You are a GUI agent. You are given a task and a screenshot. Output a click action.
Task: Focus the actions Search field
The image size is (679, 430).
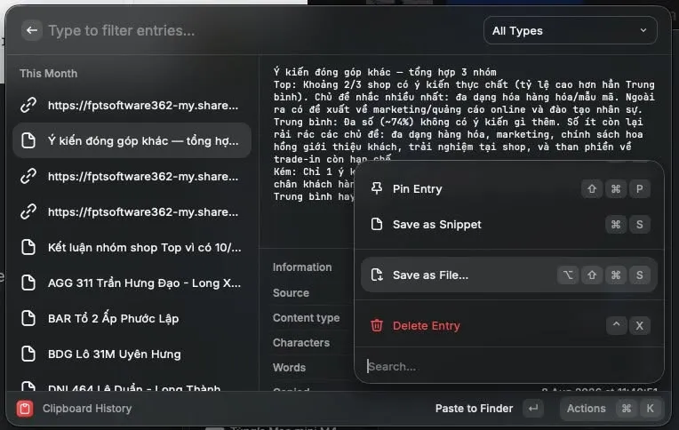click(x=509, y=366)
